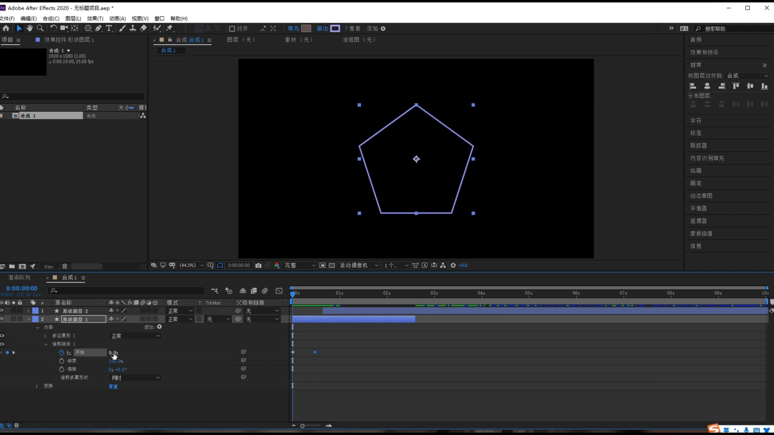Click the delete trash icon in project panel
Viewport: 774px width, 435px height.
click(x=64, y=266)
